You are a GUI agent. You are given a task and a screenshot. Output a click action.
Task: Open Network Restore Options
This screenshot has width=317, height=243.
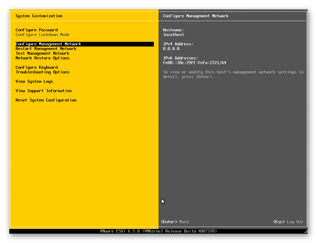click(x=42, y=58)
